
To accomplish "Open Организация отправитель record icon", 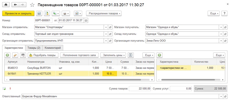I will click(x=110, y=41).
